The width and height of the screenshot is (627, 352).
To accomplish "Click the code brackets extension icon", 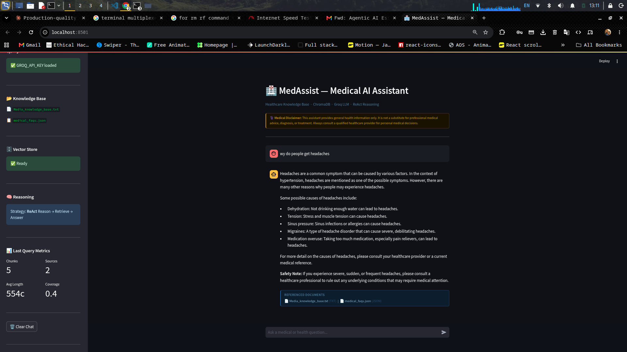I will (578, 32).
